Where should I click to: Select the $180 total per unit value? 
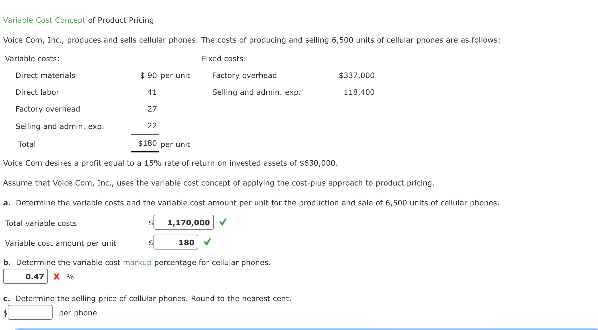pos(147,143)
